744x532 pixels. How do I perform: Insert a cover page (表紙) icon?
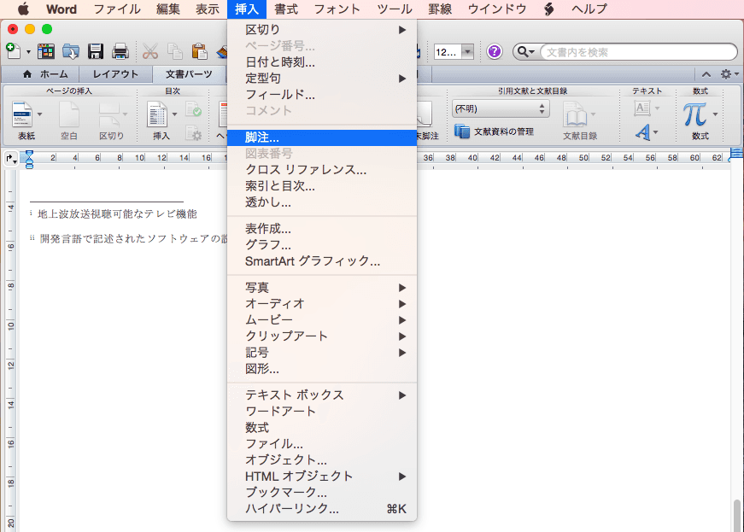tap(22, 114)
